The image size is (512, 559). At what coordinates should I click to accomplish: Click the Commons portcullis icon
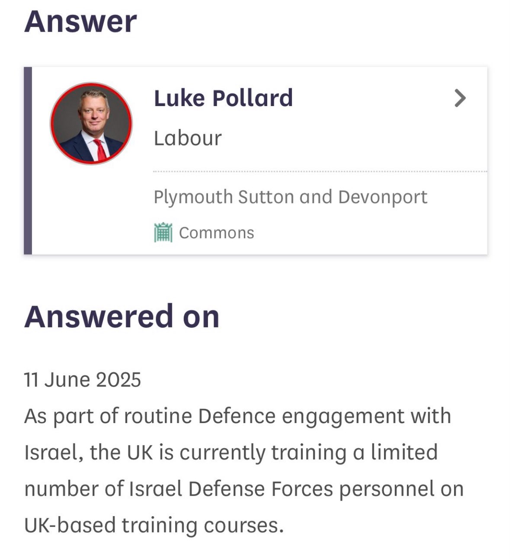coord(163,233)
